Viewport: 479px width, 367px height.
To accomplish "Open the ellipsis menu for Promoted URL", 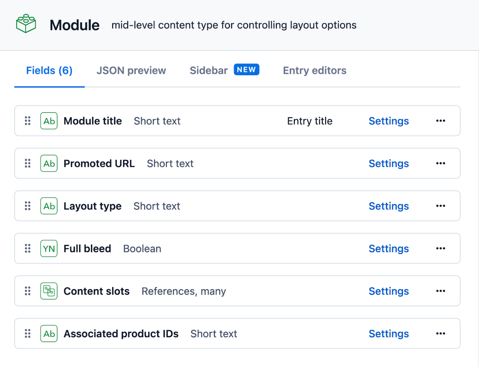I will pyautogui.click(x=441, y=163).
